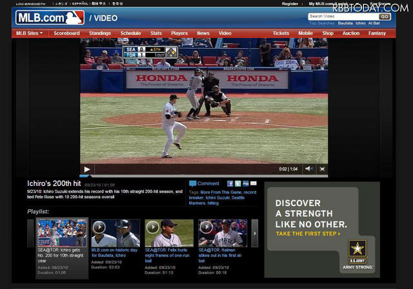
Task: Open the Video menu item
Action: pos(225,33)
